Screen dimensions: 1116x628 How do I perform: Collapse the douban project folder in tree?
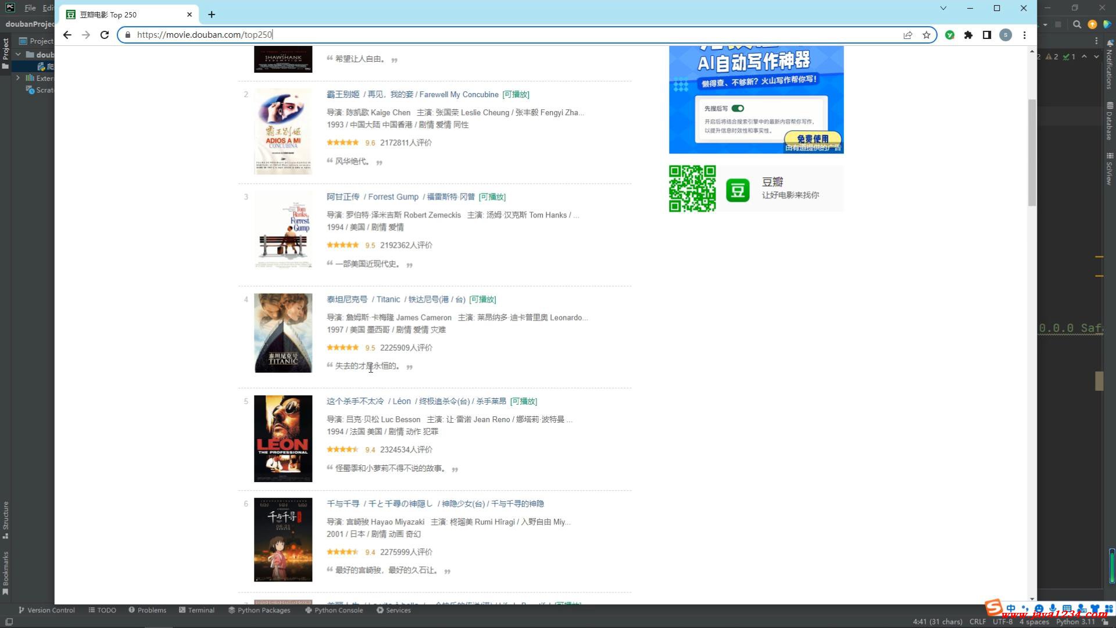[18, 54]
